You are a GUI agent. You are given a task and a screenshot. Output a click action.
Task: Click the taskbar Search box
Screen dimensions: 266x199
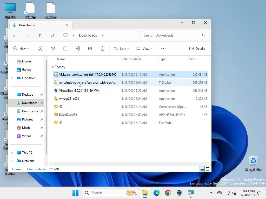pos(110,193)
